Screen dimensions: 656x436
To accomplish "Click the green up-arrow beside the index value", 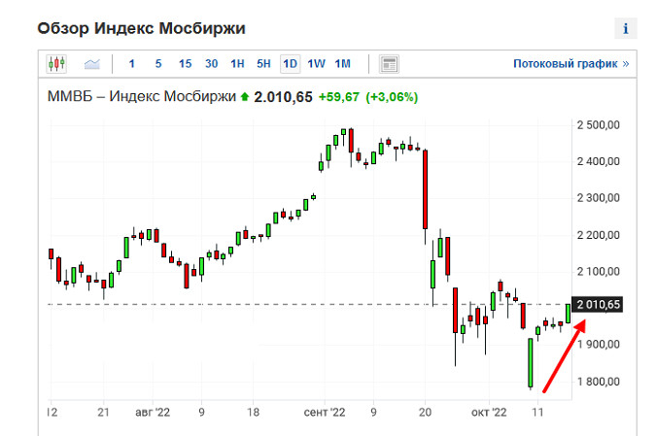I will [x=245, y=97].
